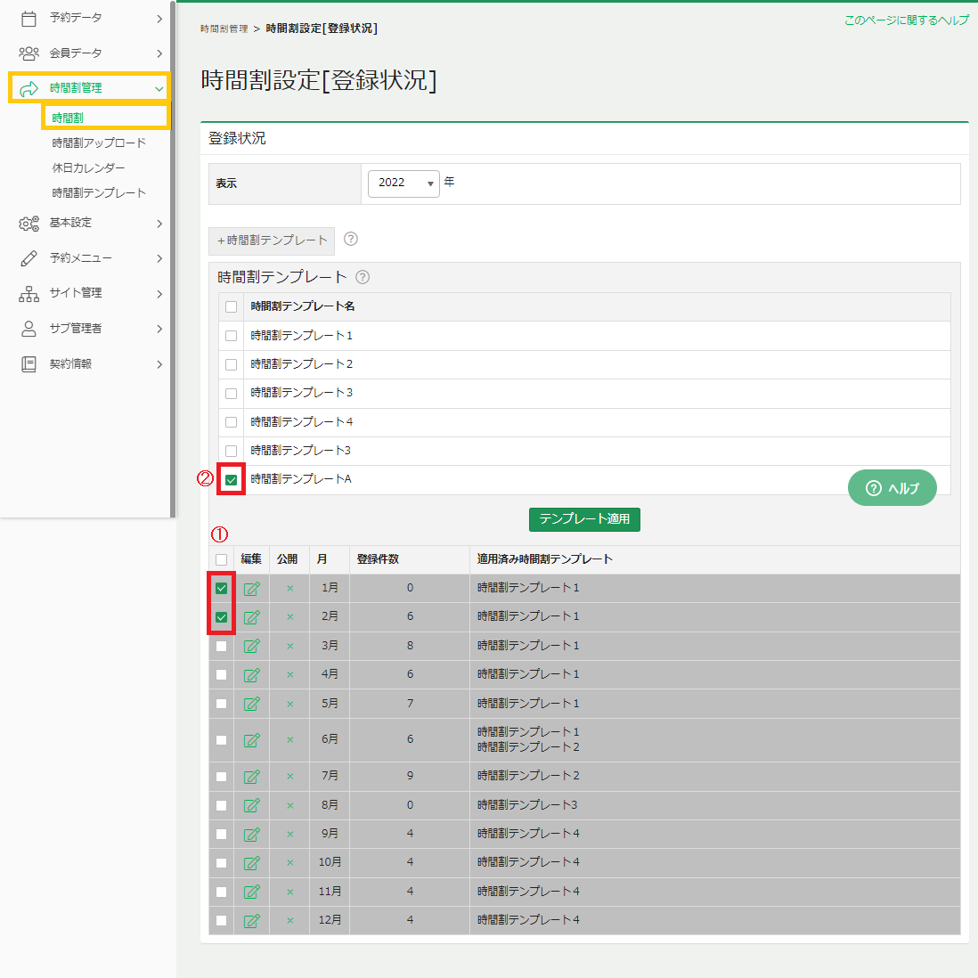Check 時間割テンプレート１ checkbox
The width and height of the screenshot is (978, 978).
point(232,336)
